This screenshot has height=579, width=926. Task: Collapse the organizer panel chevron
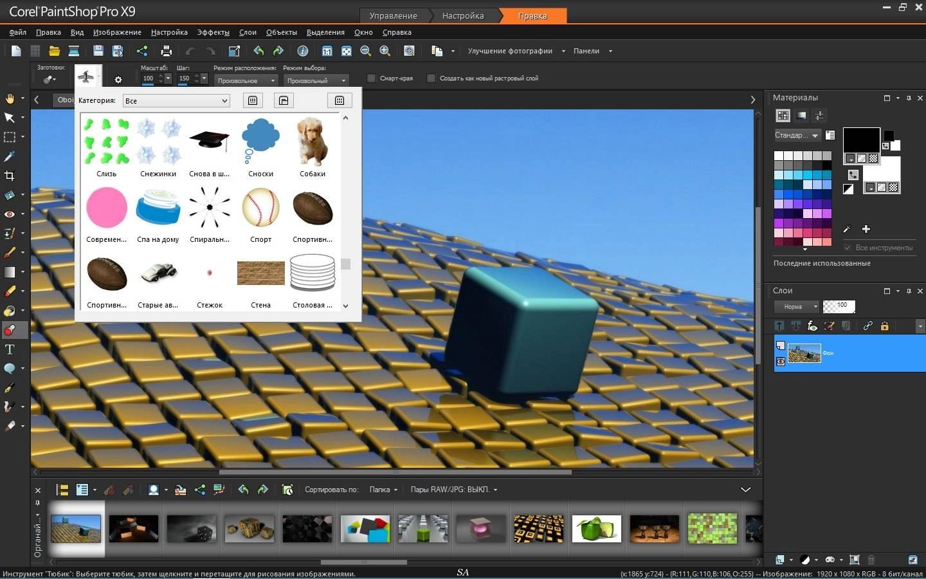pos(746,490)
